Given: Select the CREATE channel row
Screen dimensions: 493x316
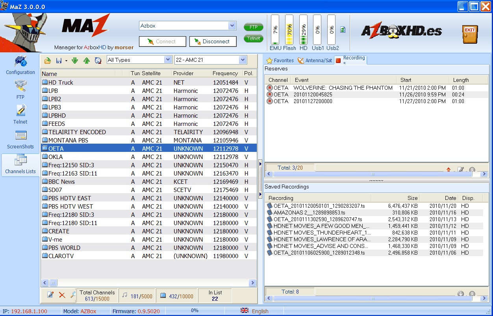Looking at the screenshot, I should [149, 231].
